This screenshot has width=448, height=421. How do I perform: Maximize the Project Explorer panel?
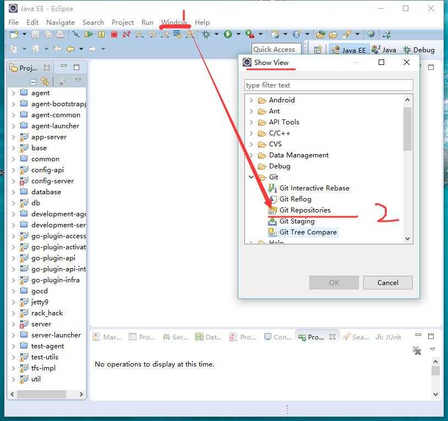77,67
